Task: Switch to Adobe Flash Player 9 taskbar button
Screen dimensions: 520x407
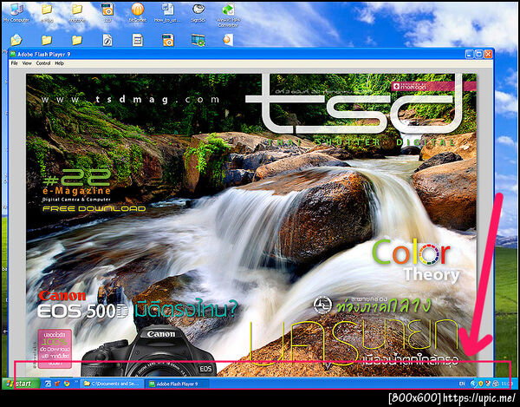Action: click(178, 384)
